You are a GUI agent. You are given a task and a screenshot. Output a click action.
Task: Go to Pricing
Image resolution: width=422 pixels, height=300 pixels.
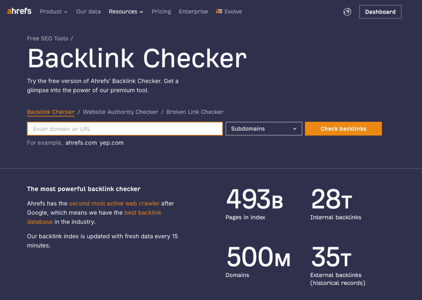pos(161,12)
